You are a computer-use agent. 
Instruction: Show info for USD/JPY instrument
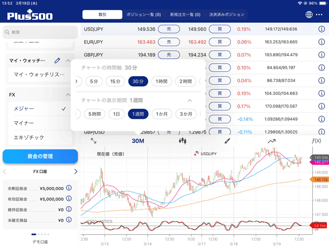click(321, 28)
